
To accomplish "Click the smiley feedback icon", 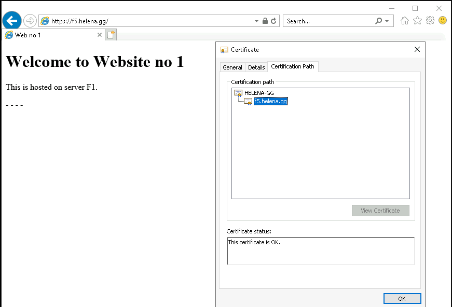I will coord(443,21).
